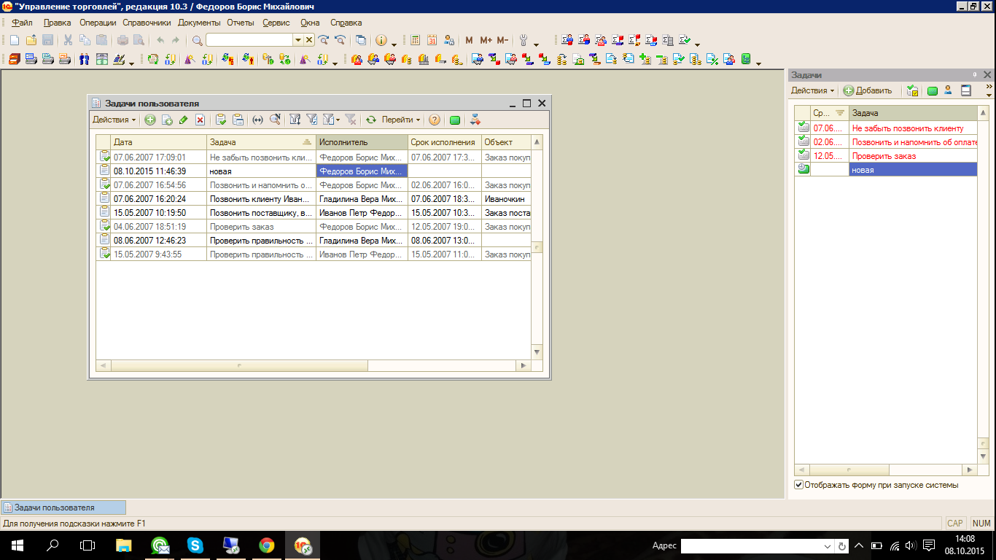Screen dimensions: 996x560
Task: Open help via the question mark icon
Action: click(x=435, y=120)
